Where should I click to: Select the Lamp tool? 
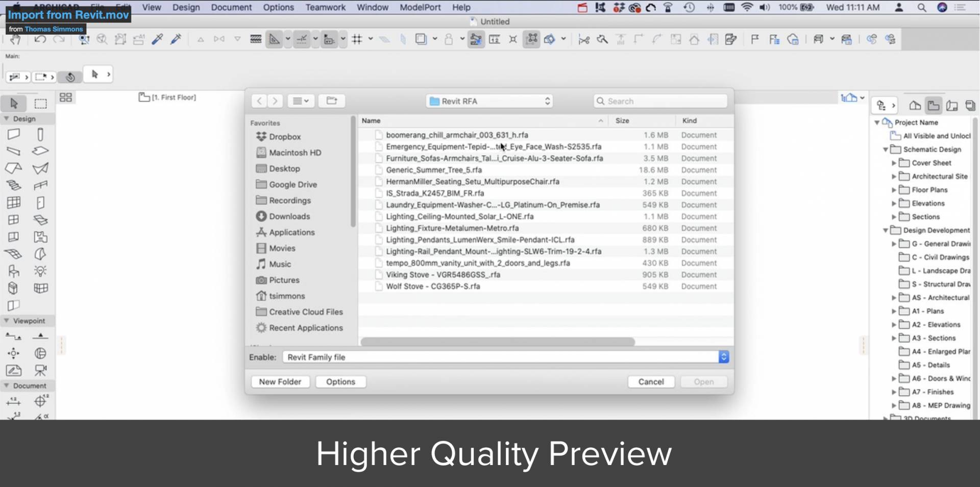click(x=40, y=271)
